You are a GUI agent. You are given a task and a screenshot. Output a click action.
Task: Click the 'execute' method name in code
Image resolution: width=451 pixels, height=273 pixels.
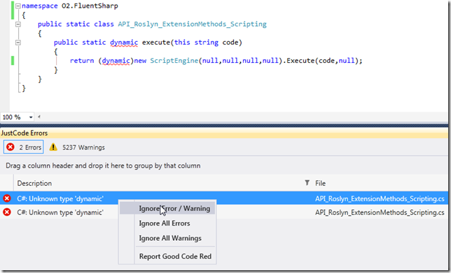coord(156,43)
